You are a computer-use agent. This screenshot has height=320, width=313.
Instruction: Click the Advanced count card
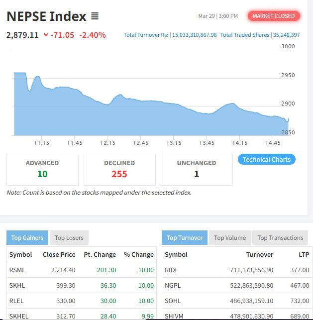pos(42,169)
